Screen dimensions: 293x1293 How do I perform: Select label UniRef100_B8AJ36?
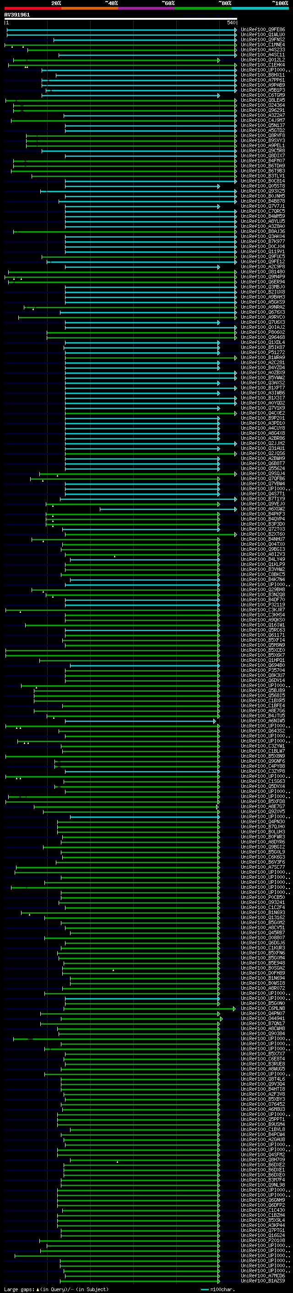point(263,231)
